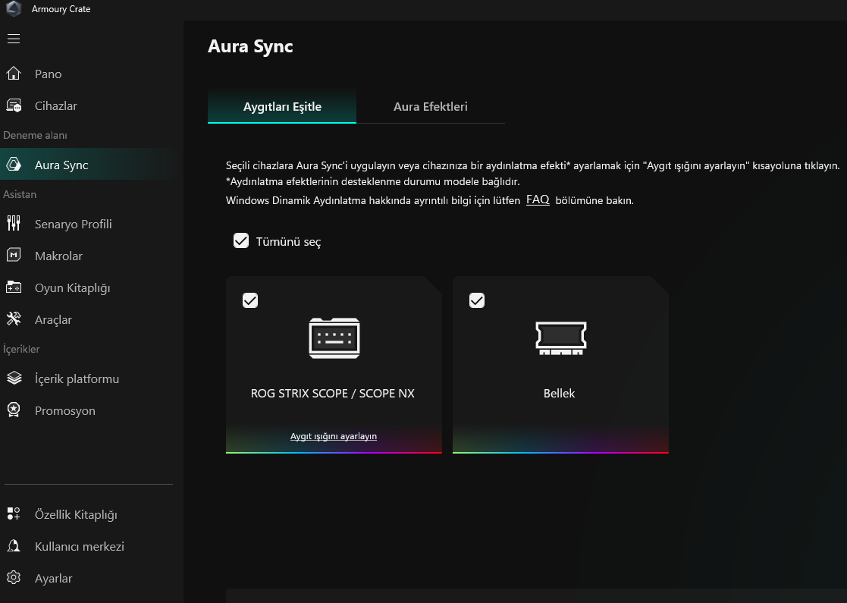Image resolution: width=847 pixels, height=603 pixels.
Task: Switch to the Aygıtları Eşitle tab
Action: pos(282,107)
